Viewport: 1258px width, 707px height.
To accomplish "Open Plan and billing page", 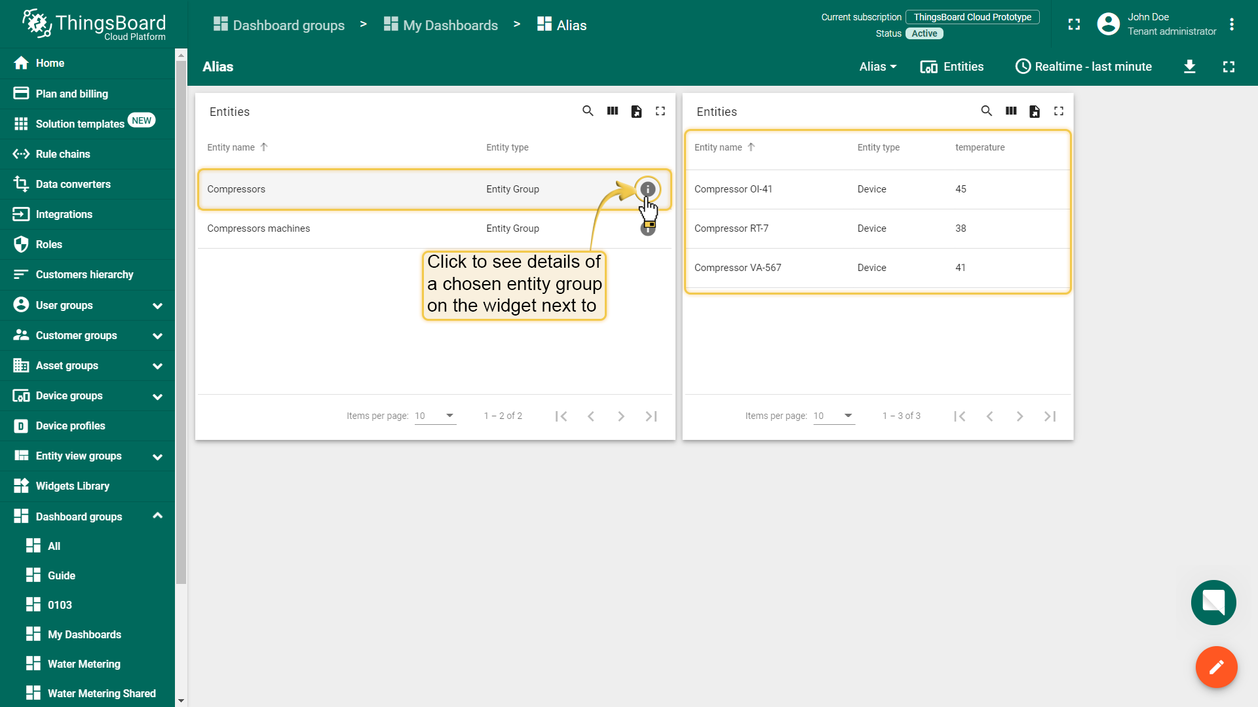I will pos(87,94).
